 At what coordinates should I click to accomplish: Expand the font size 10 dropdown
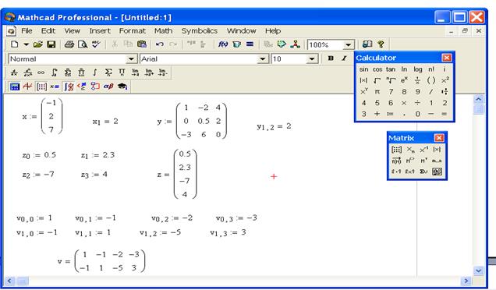(312, 59)
